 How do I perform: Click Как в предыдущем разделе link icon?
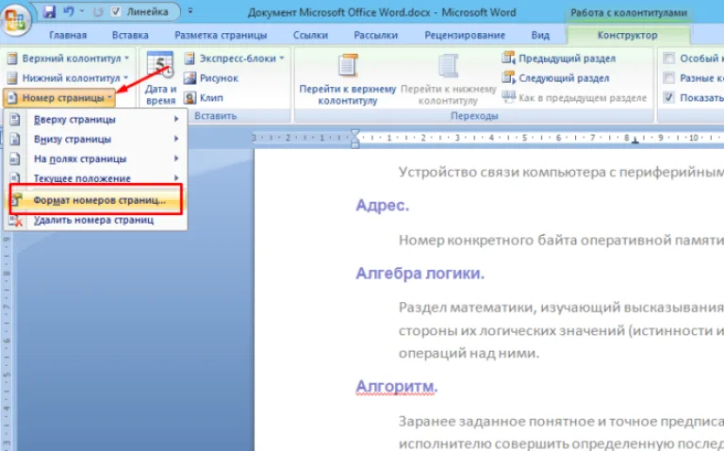508,97
